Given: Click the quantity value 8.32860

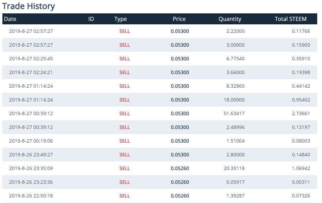Looking at the screenshot, I should (x=236, y=86).
